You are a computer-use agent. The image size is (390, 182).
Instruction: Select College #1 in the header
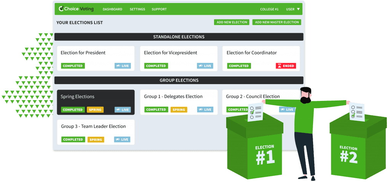[x=269, y=9]
